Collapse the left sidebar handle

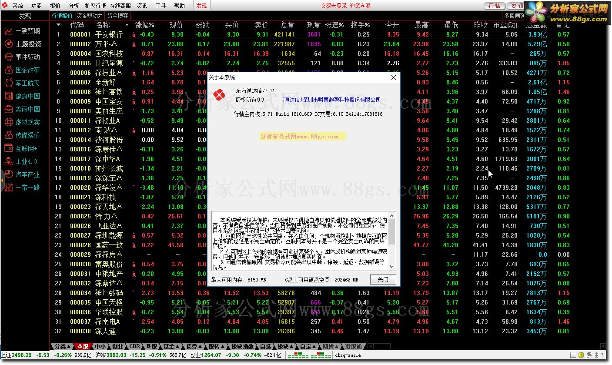pos(2,181)
